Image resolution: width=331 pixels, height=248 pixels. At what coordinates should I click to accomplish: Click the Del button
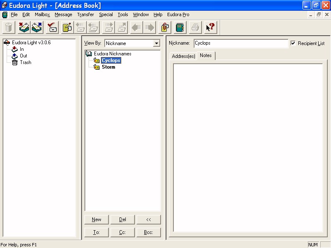pyautogui.click(x=122, y=219)
